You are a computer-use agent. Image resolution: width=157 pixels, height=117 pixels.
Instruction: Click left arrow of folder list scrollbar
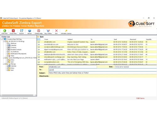click(x=1, y=95)
